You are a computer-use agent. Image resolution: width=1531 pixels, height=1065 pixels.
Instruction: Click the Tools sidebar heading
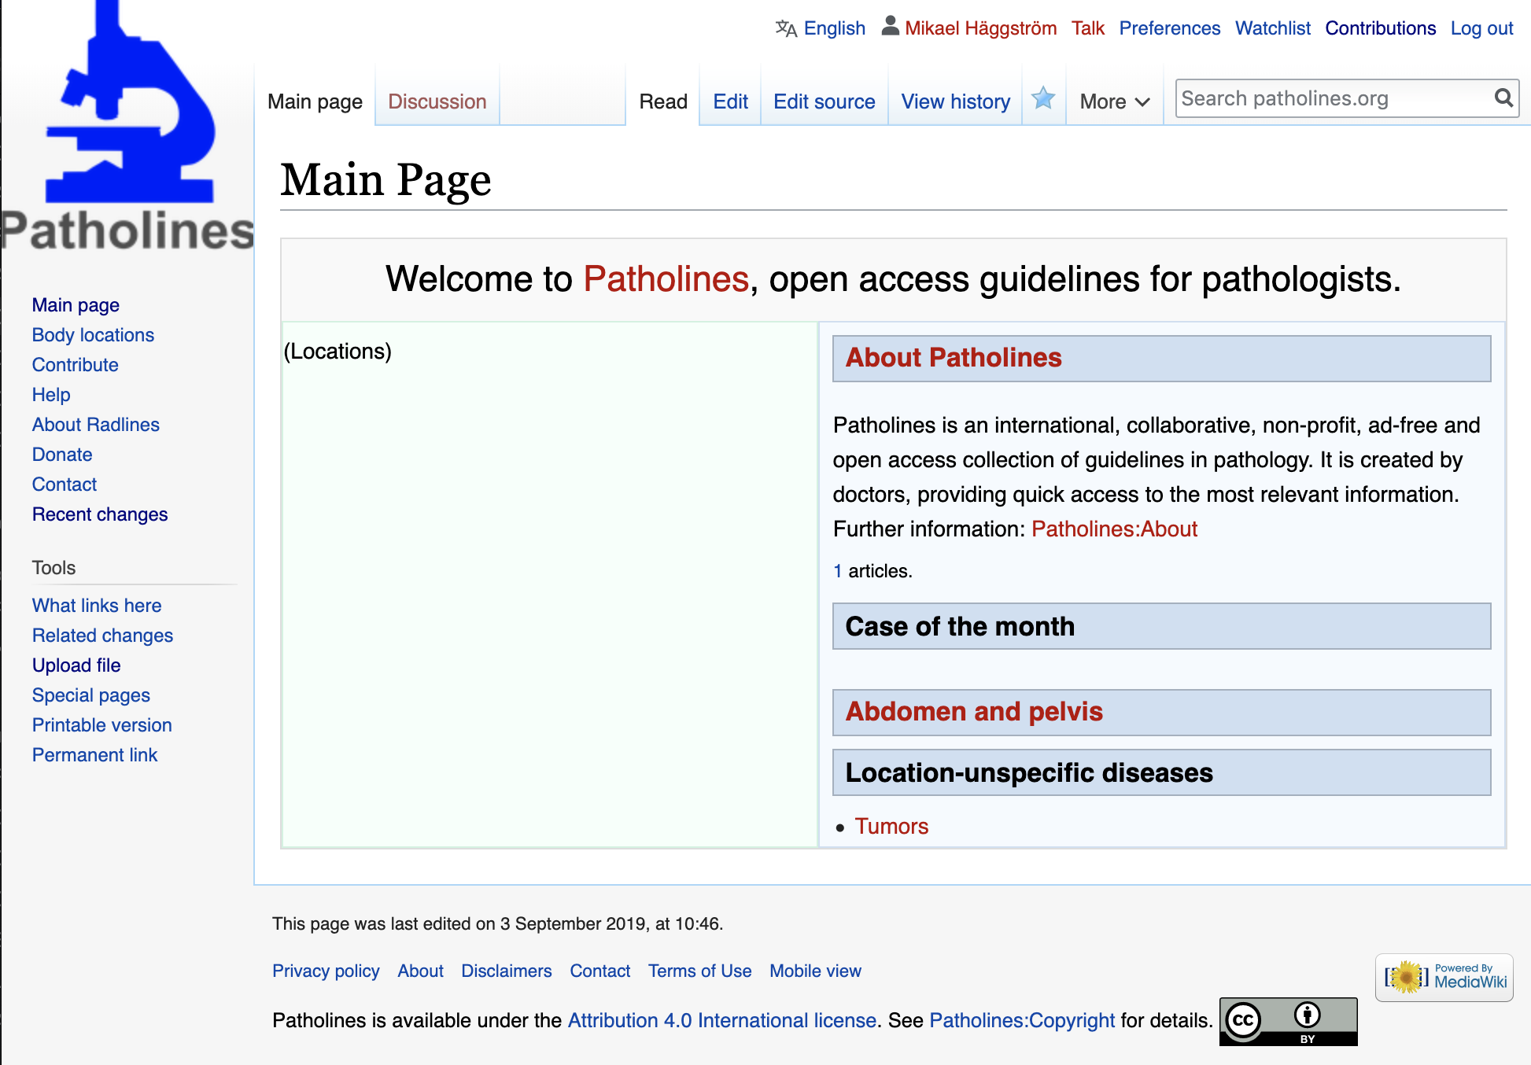(x=53, y=568)
